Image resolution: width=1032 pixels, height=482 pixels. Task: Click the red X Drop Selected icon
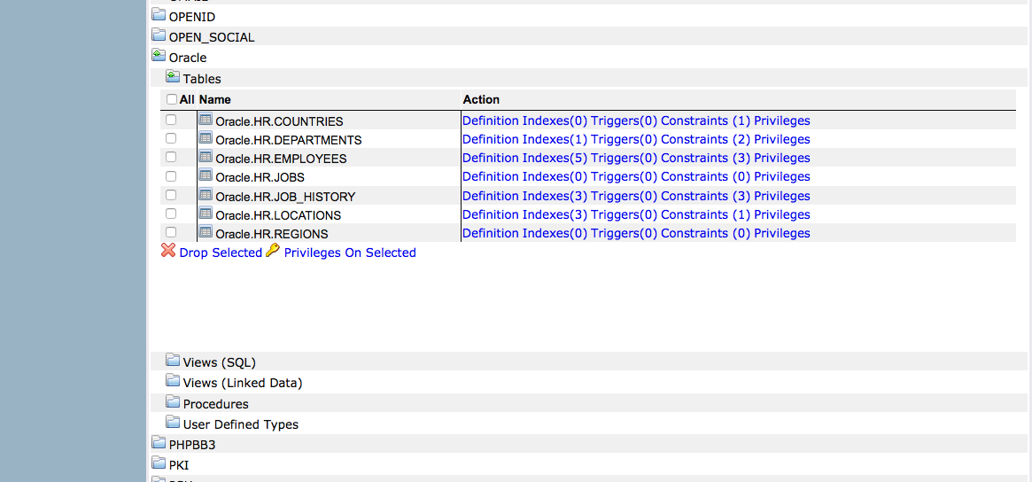(x=168, y=252)
